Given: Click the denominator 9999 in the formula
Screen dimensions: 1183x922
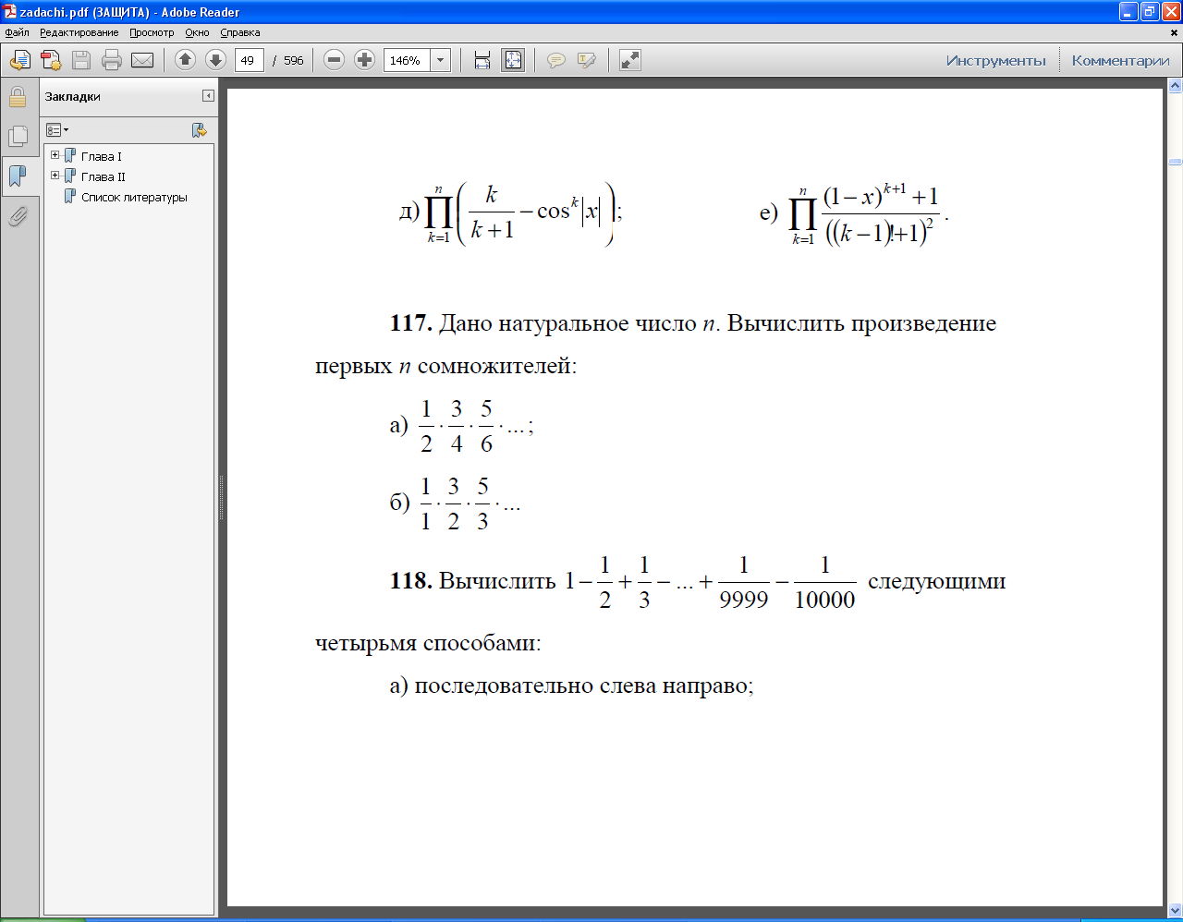Looking at the screenshot, I should [744, 600].
